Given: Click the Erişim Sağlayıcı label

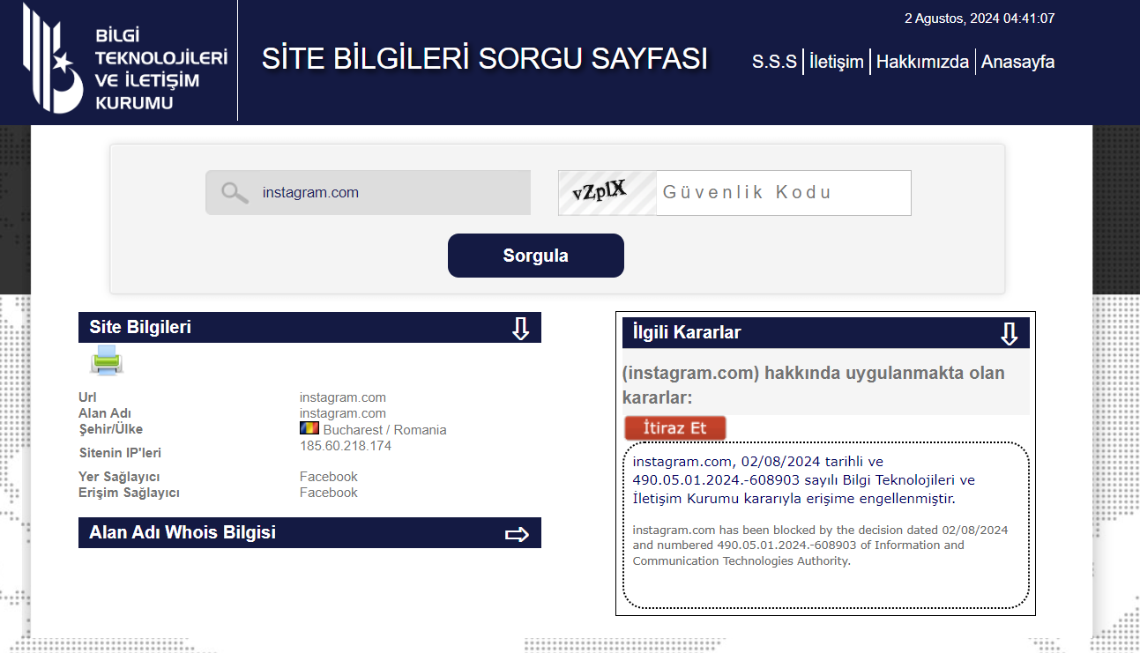Looking at the screenshot, I should coord(129,493).
